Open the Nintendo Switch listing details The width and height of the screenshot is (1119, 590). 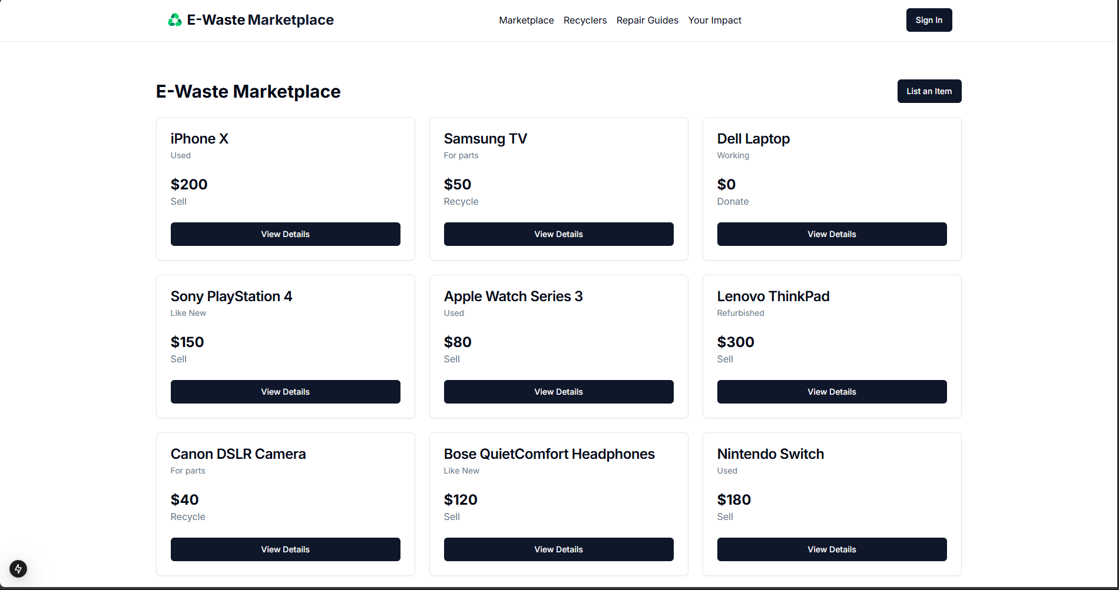832,549
